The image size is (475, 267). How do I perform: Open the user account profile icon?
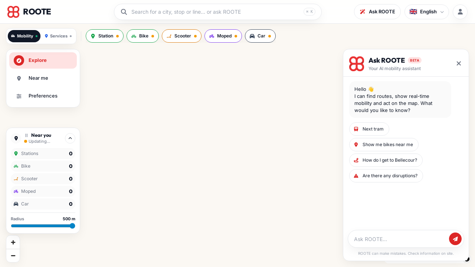coord(460,12)
